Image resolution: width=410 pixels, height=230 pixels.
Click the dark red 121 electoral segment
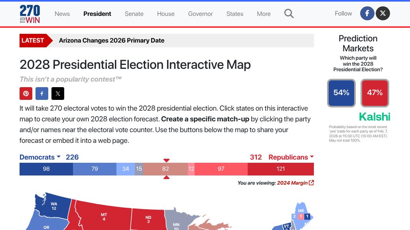(281, 169)
